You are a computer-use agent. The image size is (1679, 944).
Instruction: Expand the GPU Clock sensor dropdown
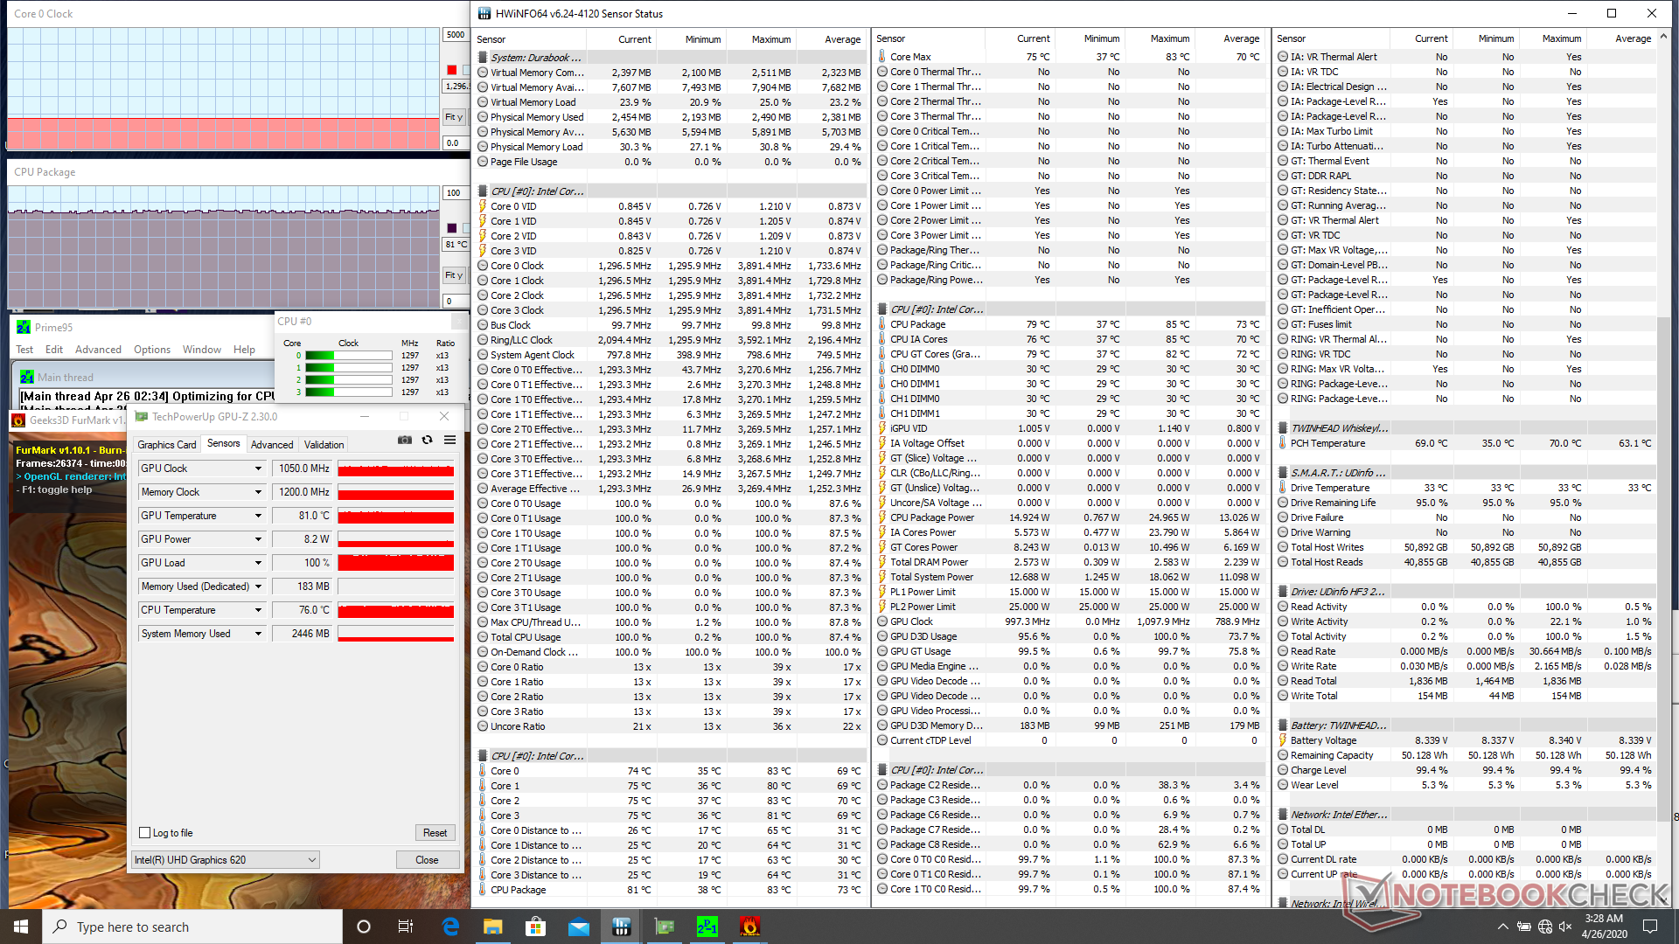[x=258, y=469]
